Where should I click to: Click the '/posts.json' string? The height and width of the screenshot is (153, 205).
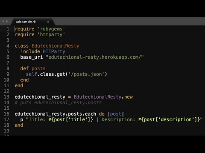point(86,74)
